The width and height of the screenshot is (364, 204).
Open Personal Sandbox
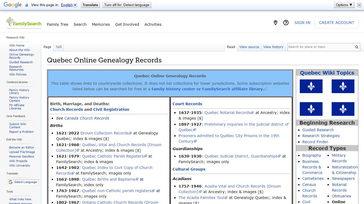click(x=22, y=156)
